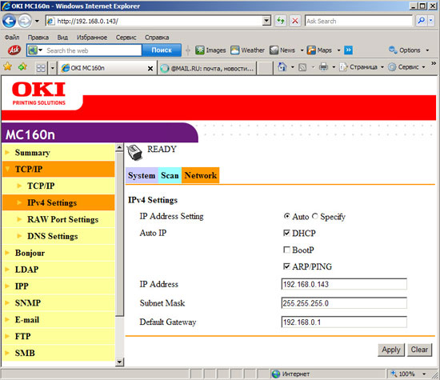The height and width of the screenshot is (380, 440).
Task: Open the News dropdown arrow
Action: pos(302,50)
